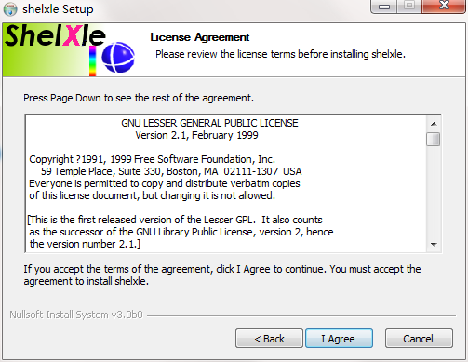Image resolution: width=468 pixels, height=362 pixels.
Task: Click the I Agree button
Action: [x=339, y=339]
